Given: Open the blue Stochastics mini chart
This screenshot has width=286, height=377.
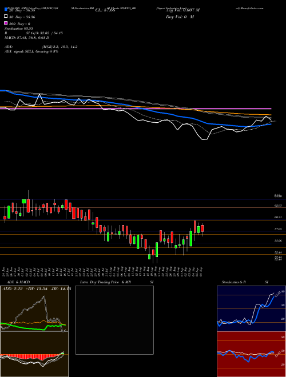Looking at the screenshot, I should [251, 308].
